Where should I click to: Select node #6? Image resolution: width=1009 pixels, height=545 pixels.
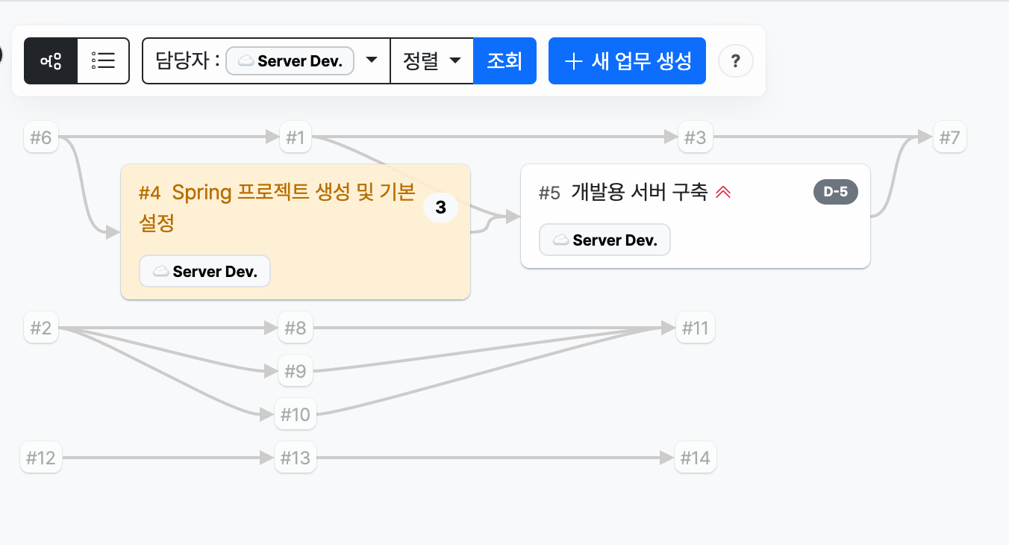click(x=41, y=137)
